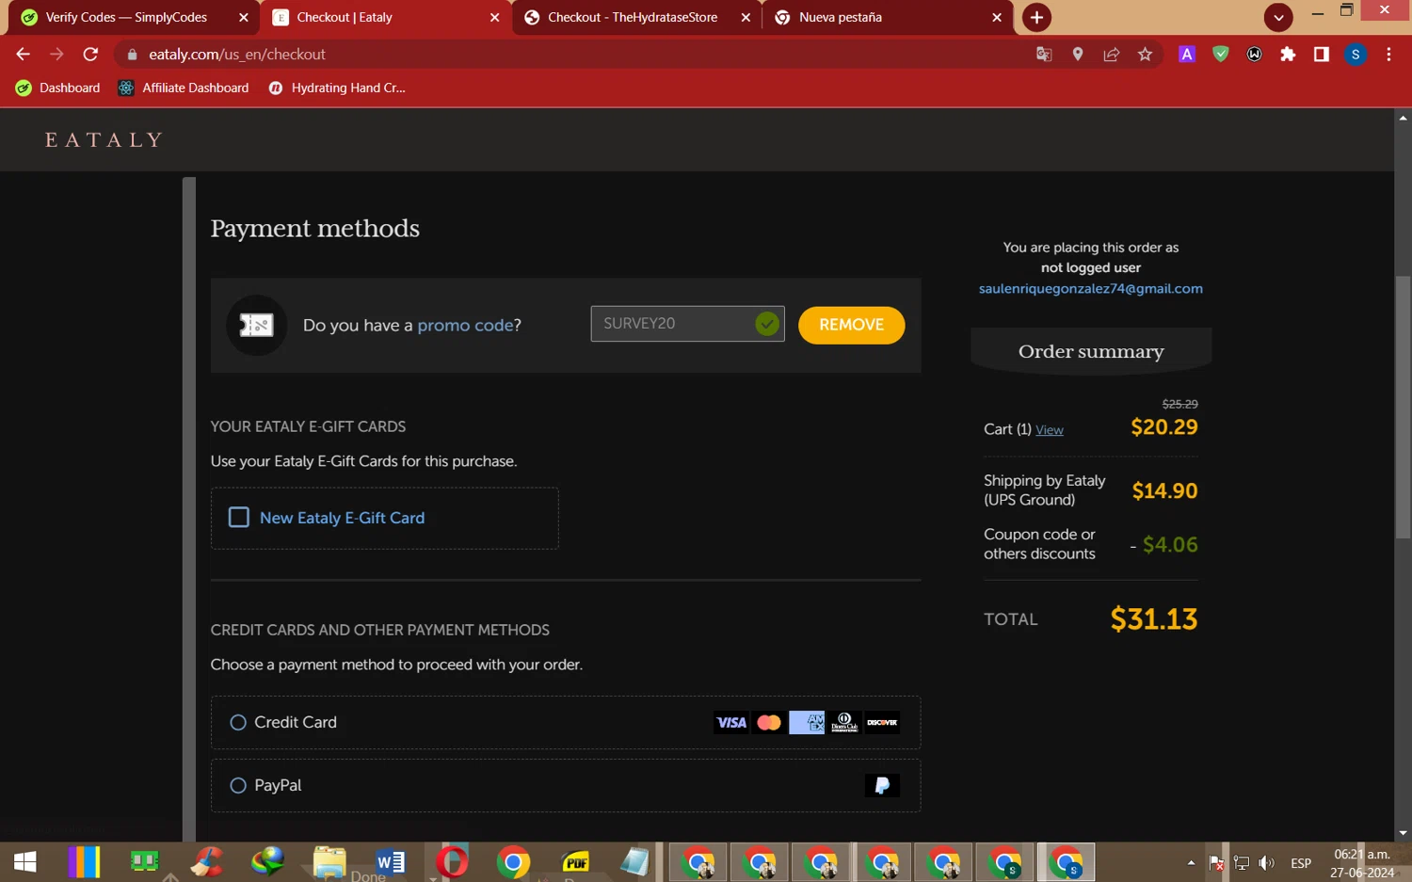Remove the SURVEY20 promo code
The height and width of the screenshot is (882, 1412).
[x=852, y=325]
